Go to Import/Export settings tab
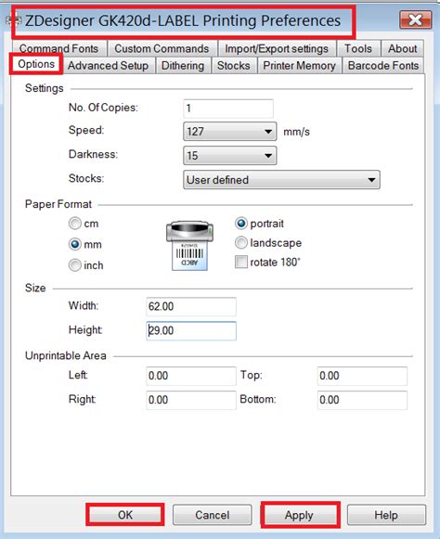This screenshot has height=539, width=440. (277, 48)
